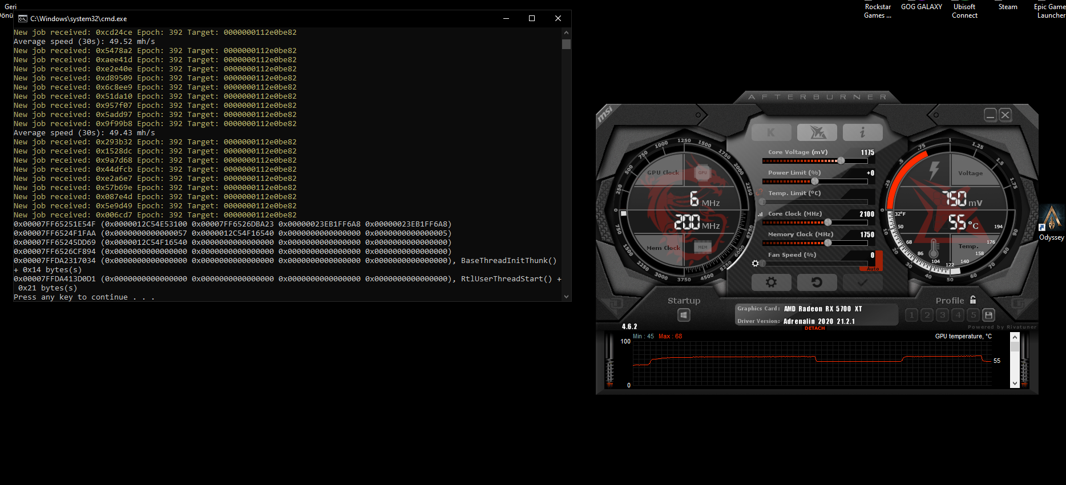This screenshot has width=1066, height=485.
Task: Select profile slot 3
Action: tap(943, 315)
